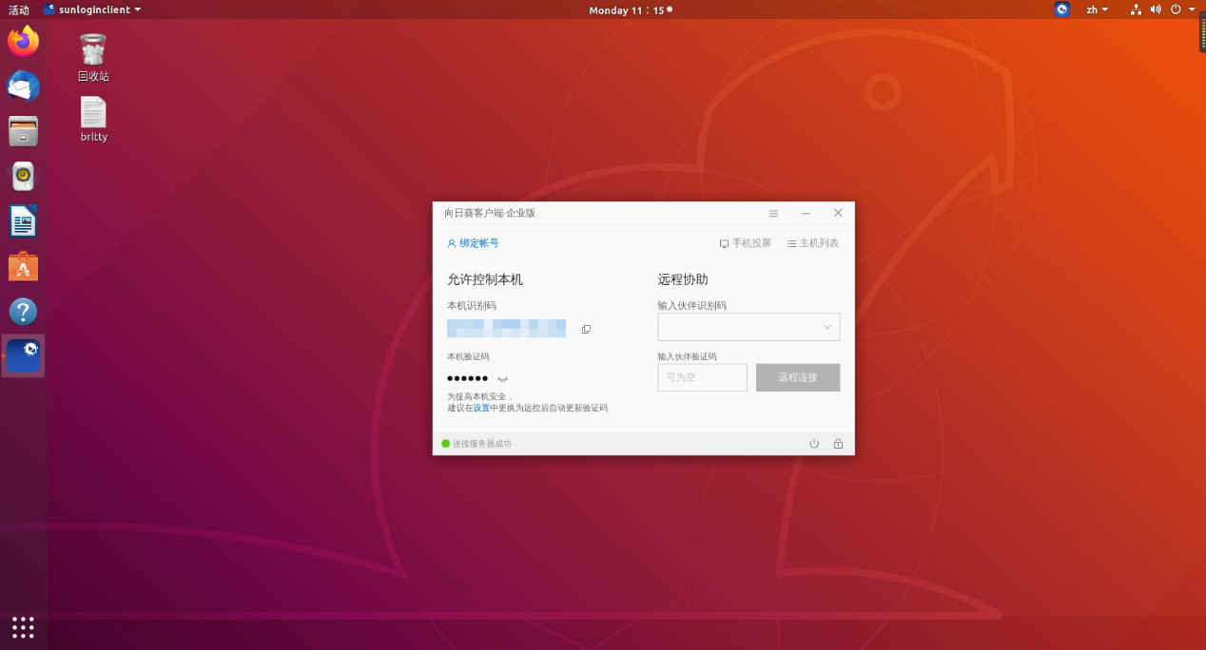This screenshot has width=1206, height=650.
Task: Minimize the Sunlogin client window
Action: [x=806, y=213]
